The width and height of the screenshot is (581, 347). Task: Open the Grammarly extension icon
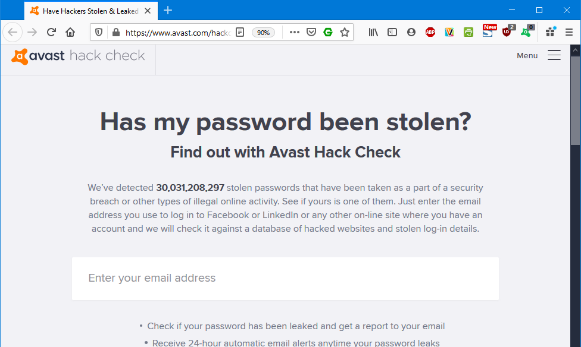click(x=328, y=33)
